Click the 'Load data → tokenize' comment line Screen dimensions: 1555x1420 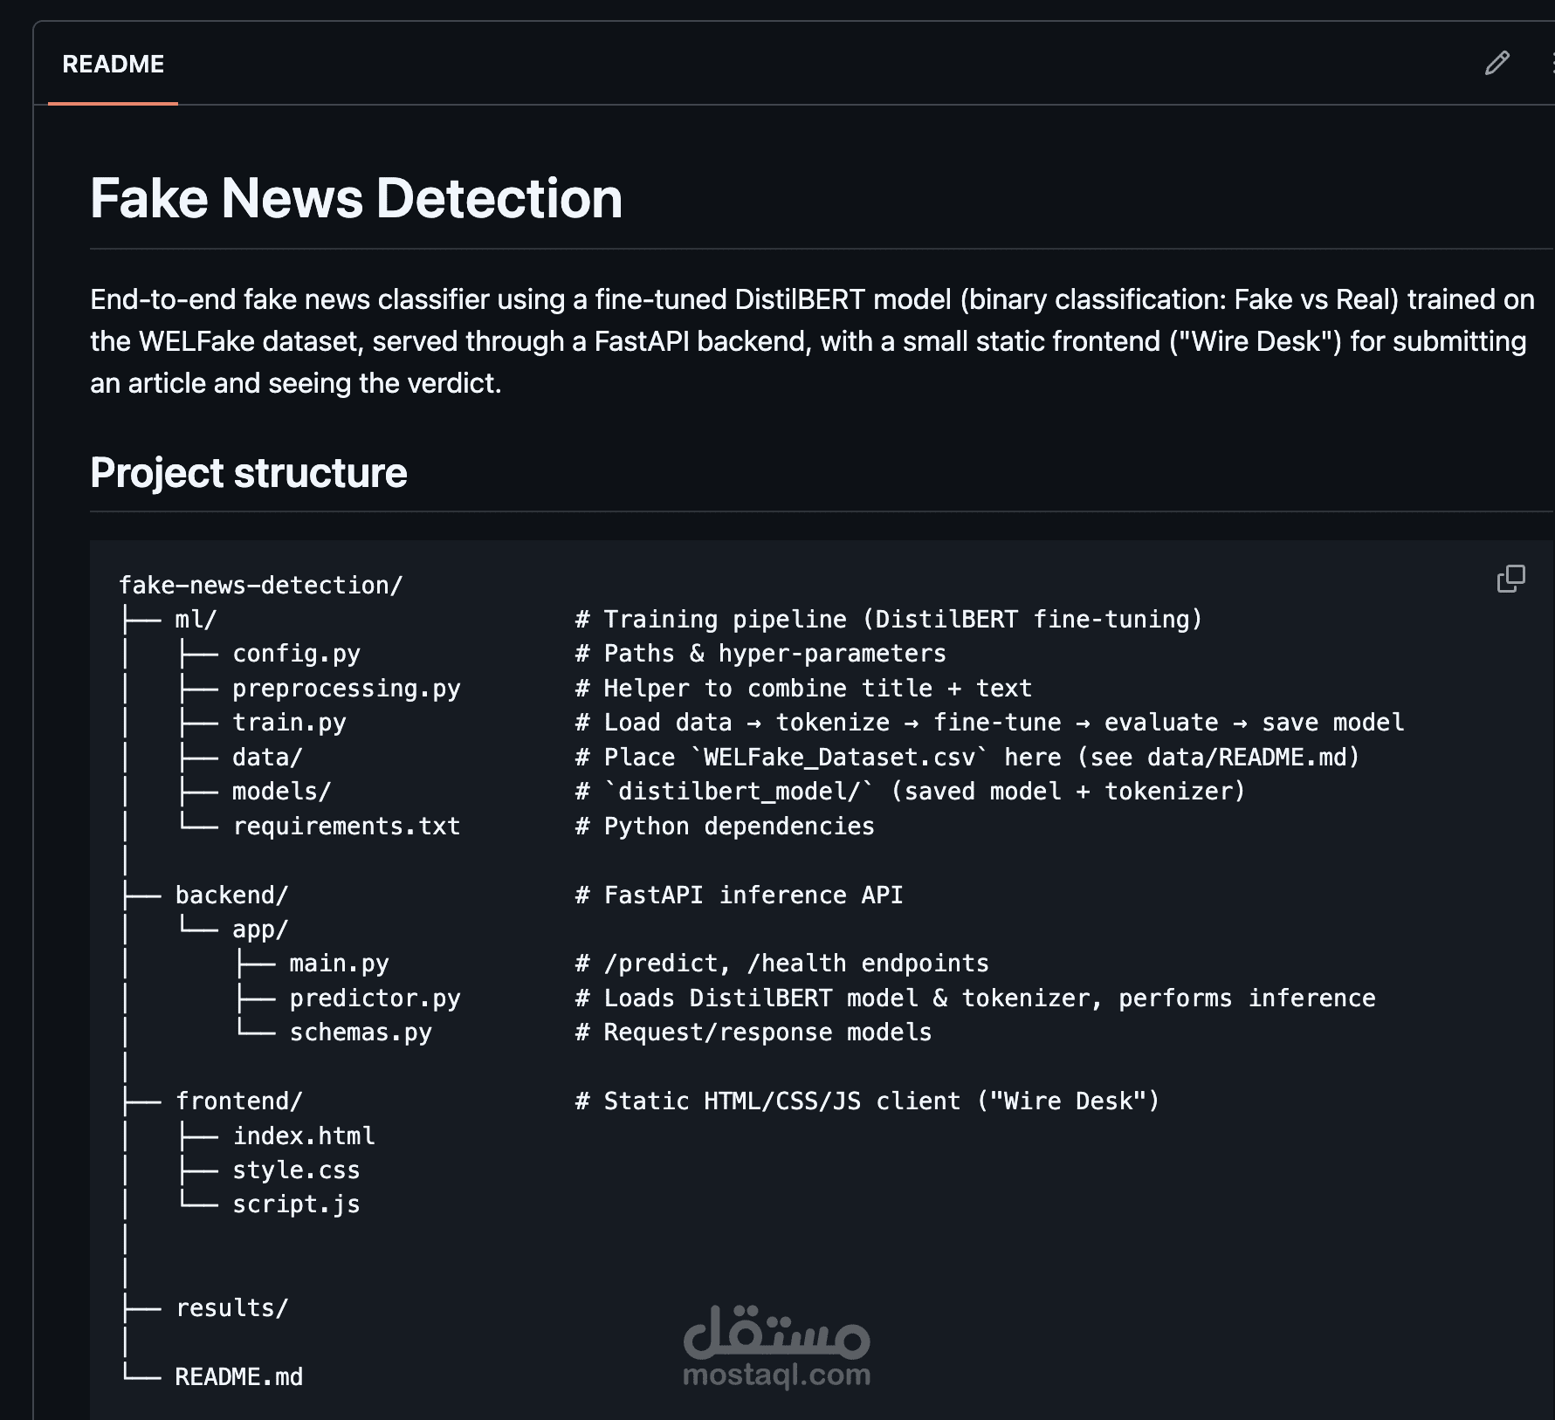coord(989,723)
